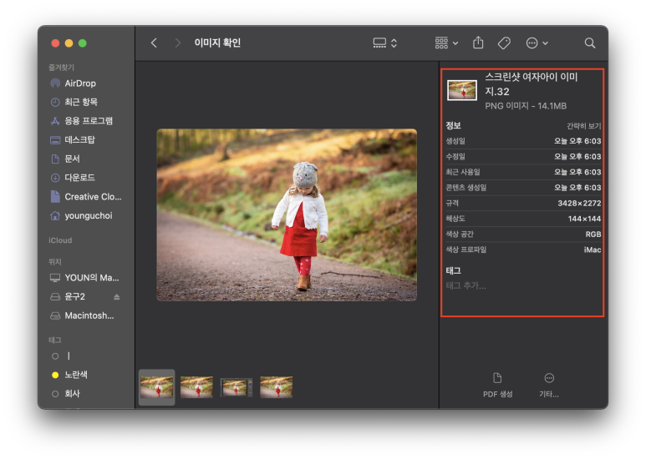646x459 pixels.
Task: Click the PNG 이미지 - 14.1MB text
Action: (526, 106)
